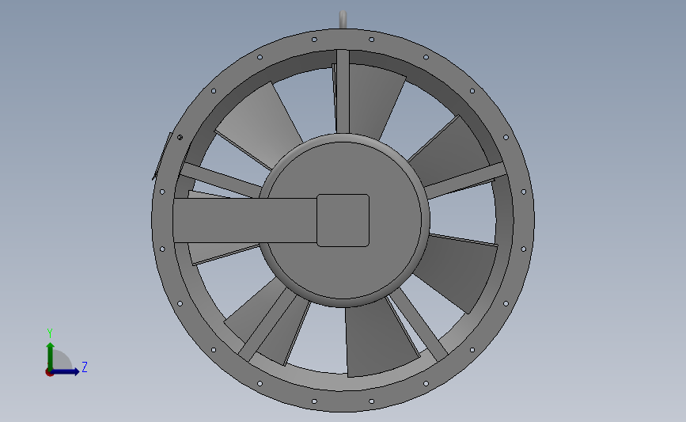Click the blue Z axis arrow of the triad

point(66,371)
